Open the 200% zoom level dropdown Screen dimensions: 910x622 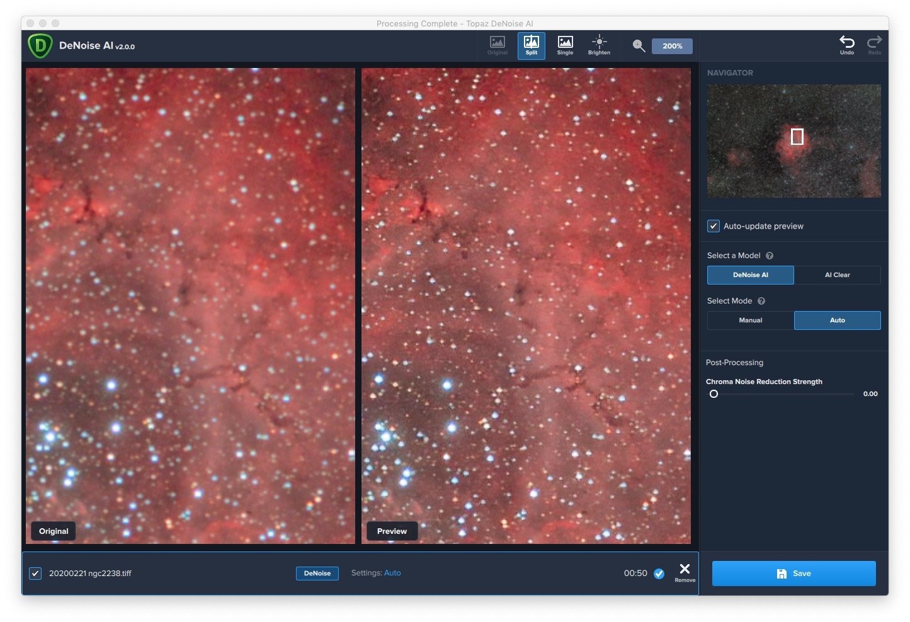(672, 46)
